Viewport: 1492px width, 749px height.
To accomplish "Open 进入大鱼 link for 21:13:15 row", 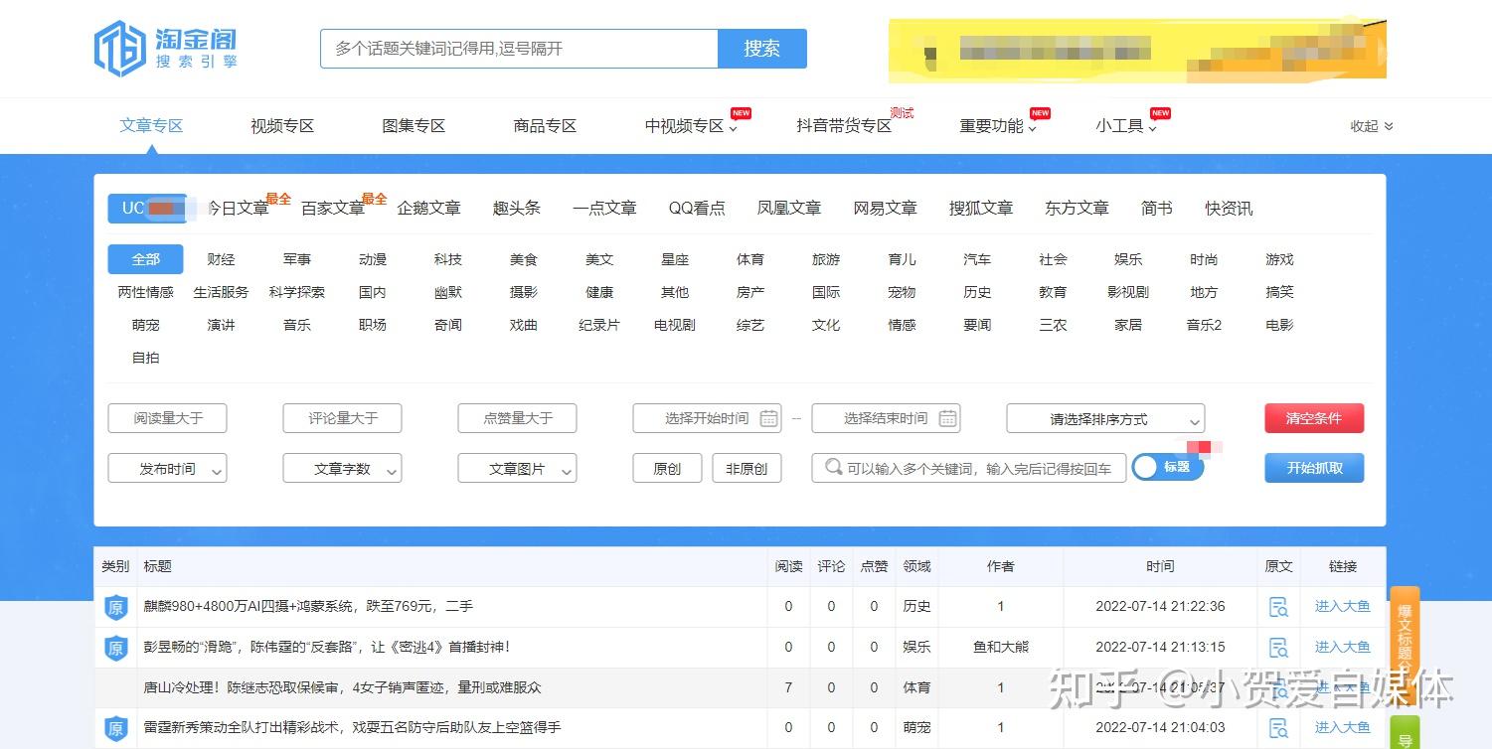I will pyautogui.click(x=1342, y=647).
